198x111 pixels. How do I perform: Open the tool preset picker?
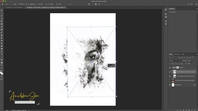(x=7, y=4)
